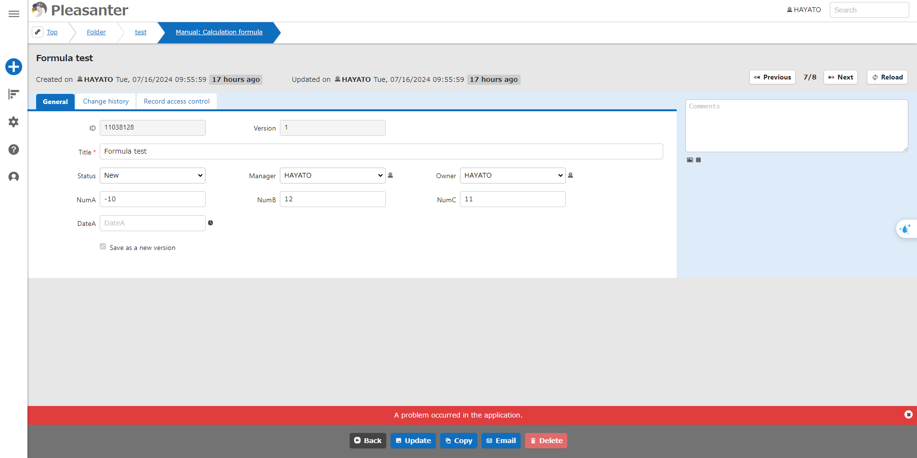Click the Pleasanter logo
917x458 pixels.
pos(80,10)
